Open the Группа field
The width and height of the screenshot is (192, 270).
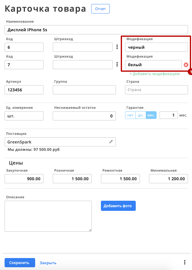pos(84,90)
